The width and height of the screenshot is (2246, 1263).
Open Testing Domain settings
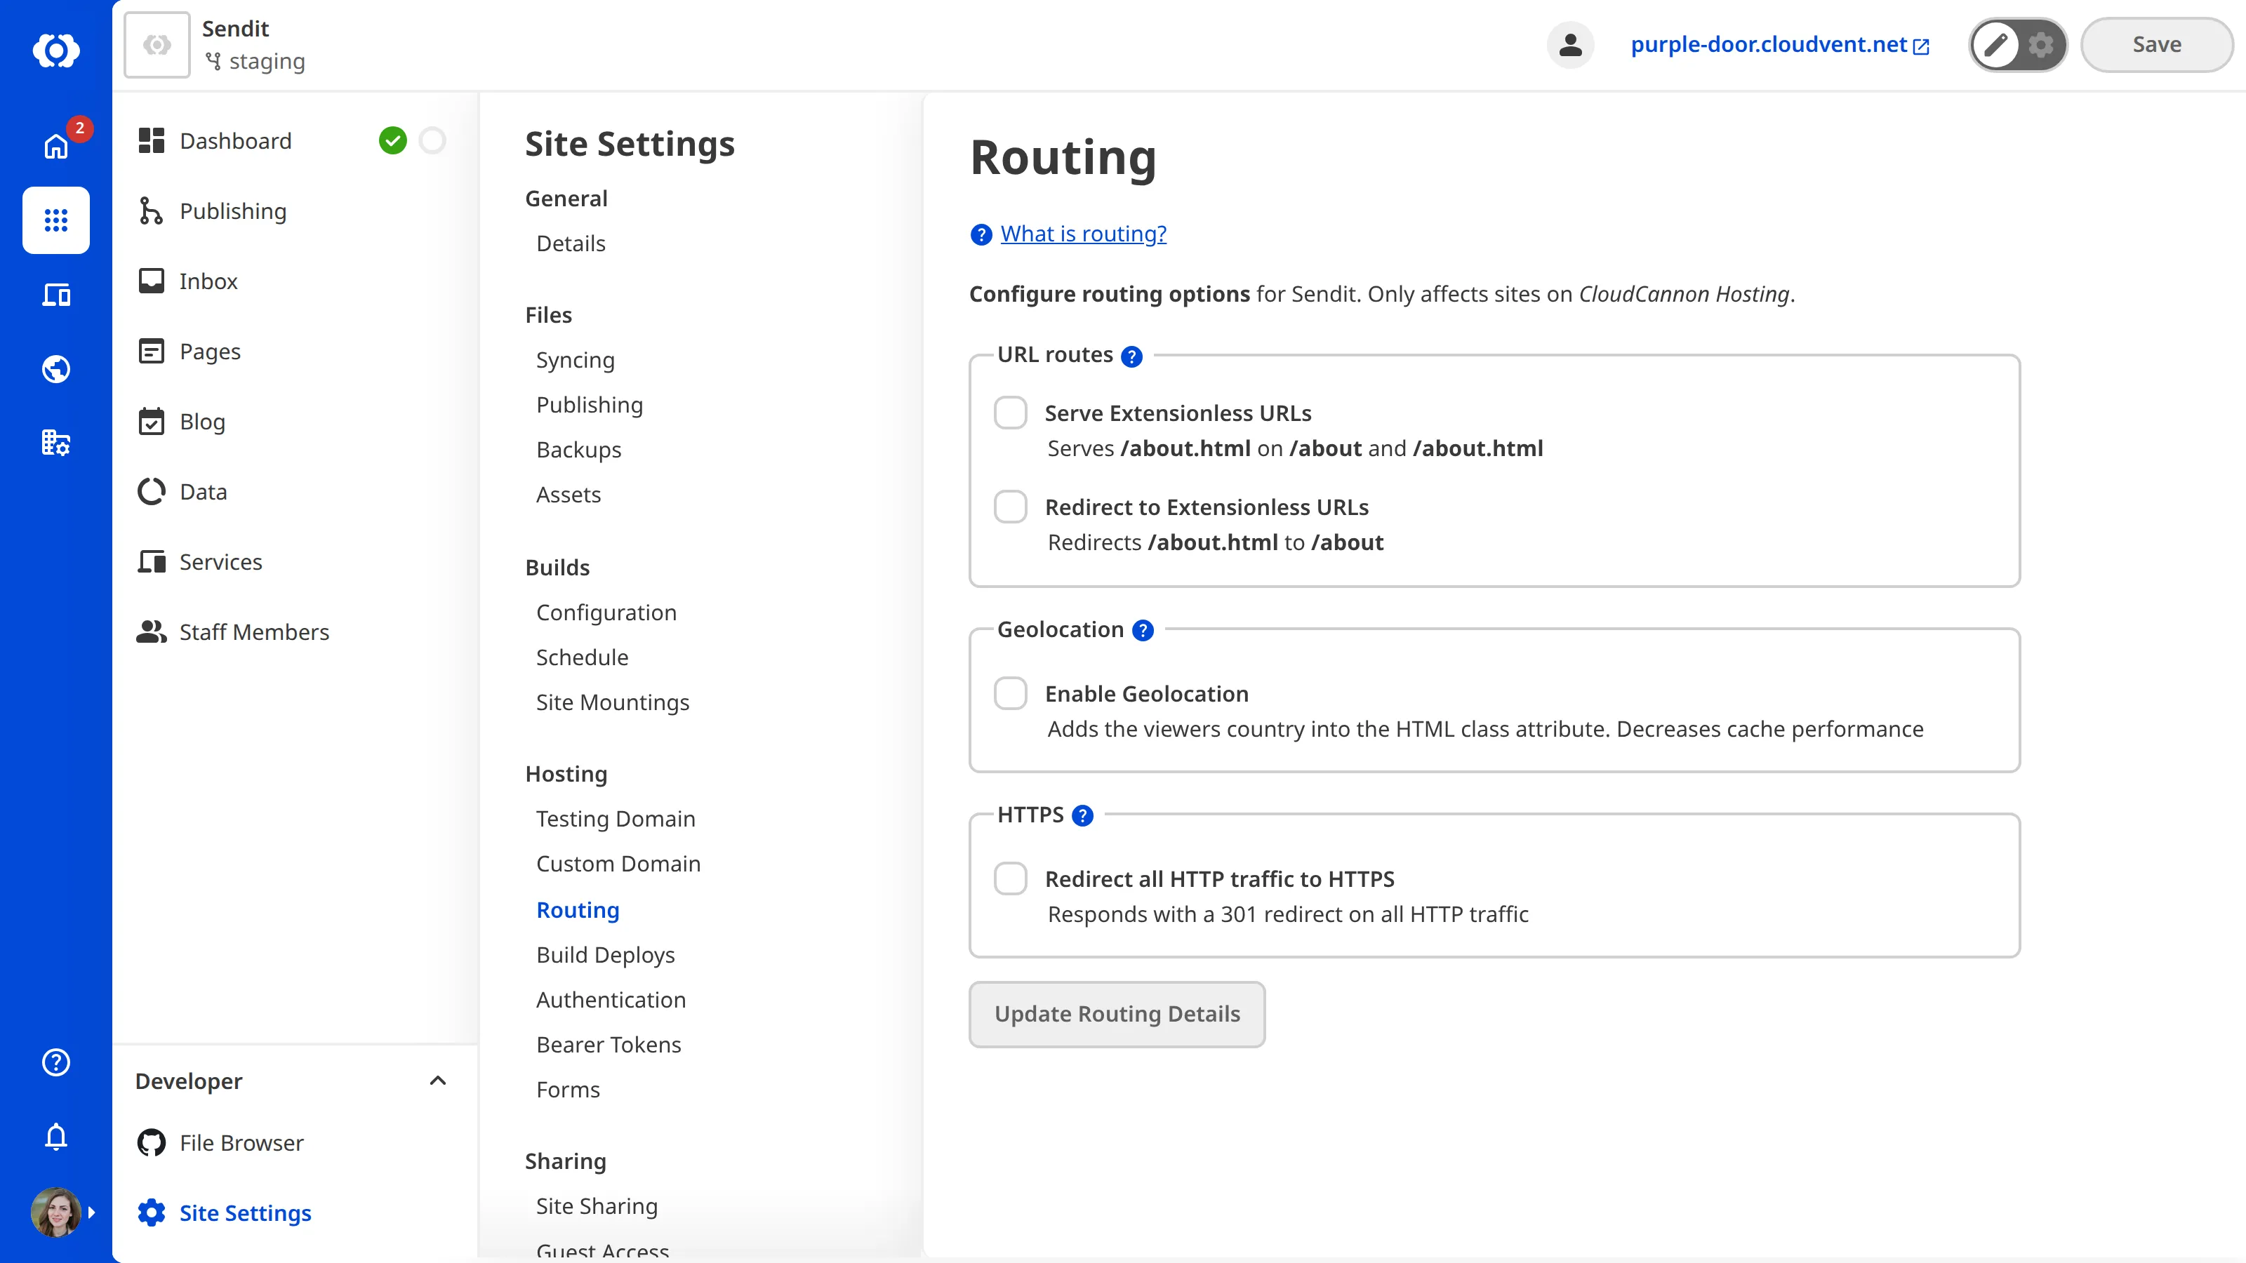(x=616, y=820)
